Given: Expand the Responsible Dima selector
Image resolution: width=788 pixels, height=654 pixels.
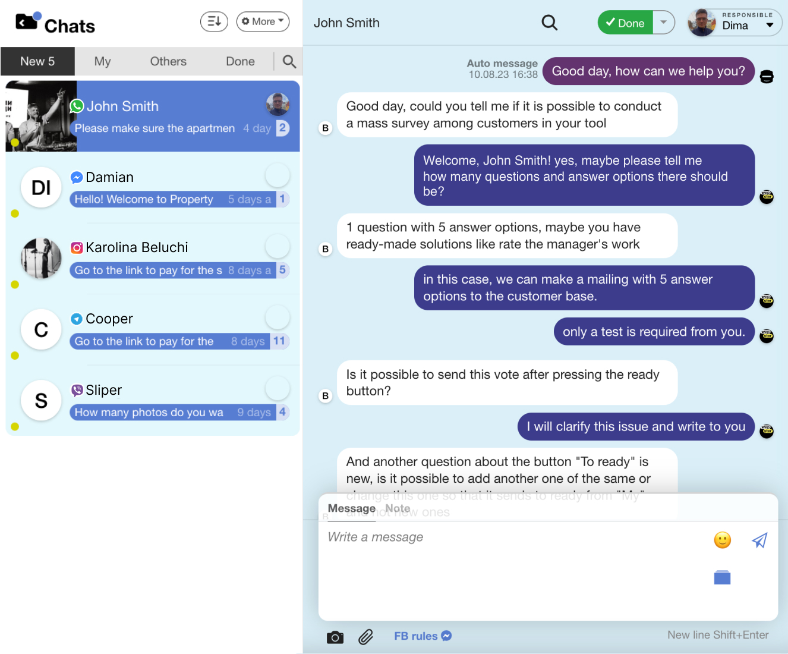Looking at the screenshot, I should (x=735, y=23).
